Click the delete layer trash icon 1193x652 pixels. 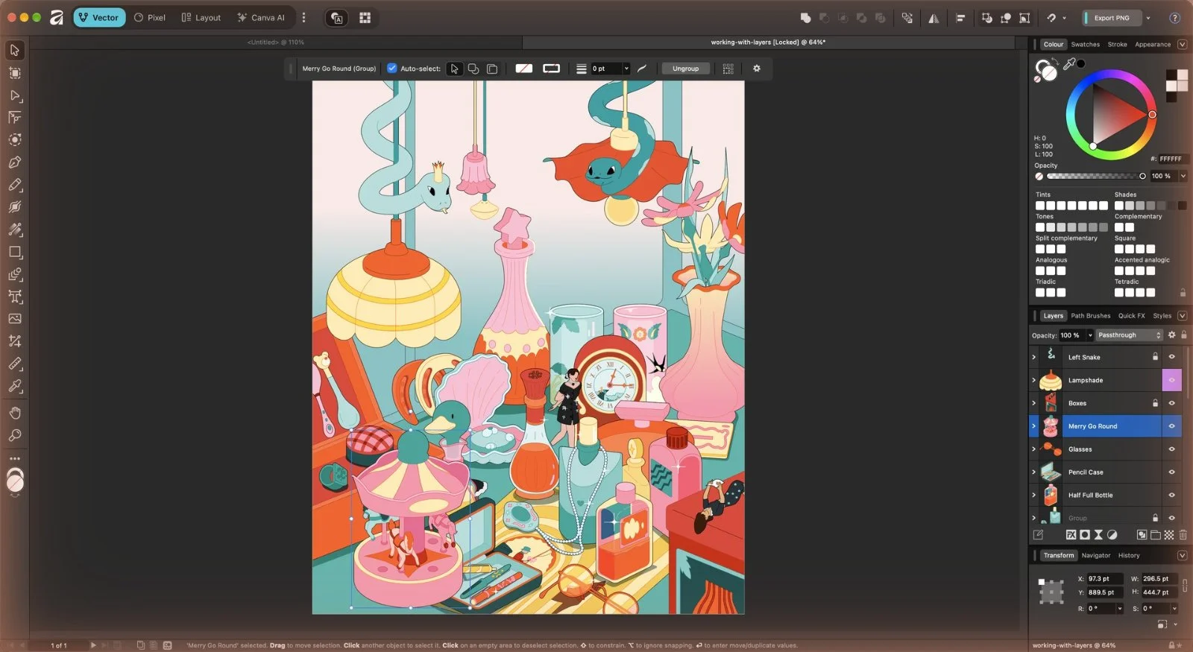tap(1183, 535)
